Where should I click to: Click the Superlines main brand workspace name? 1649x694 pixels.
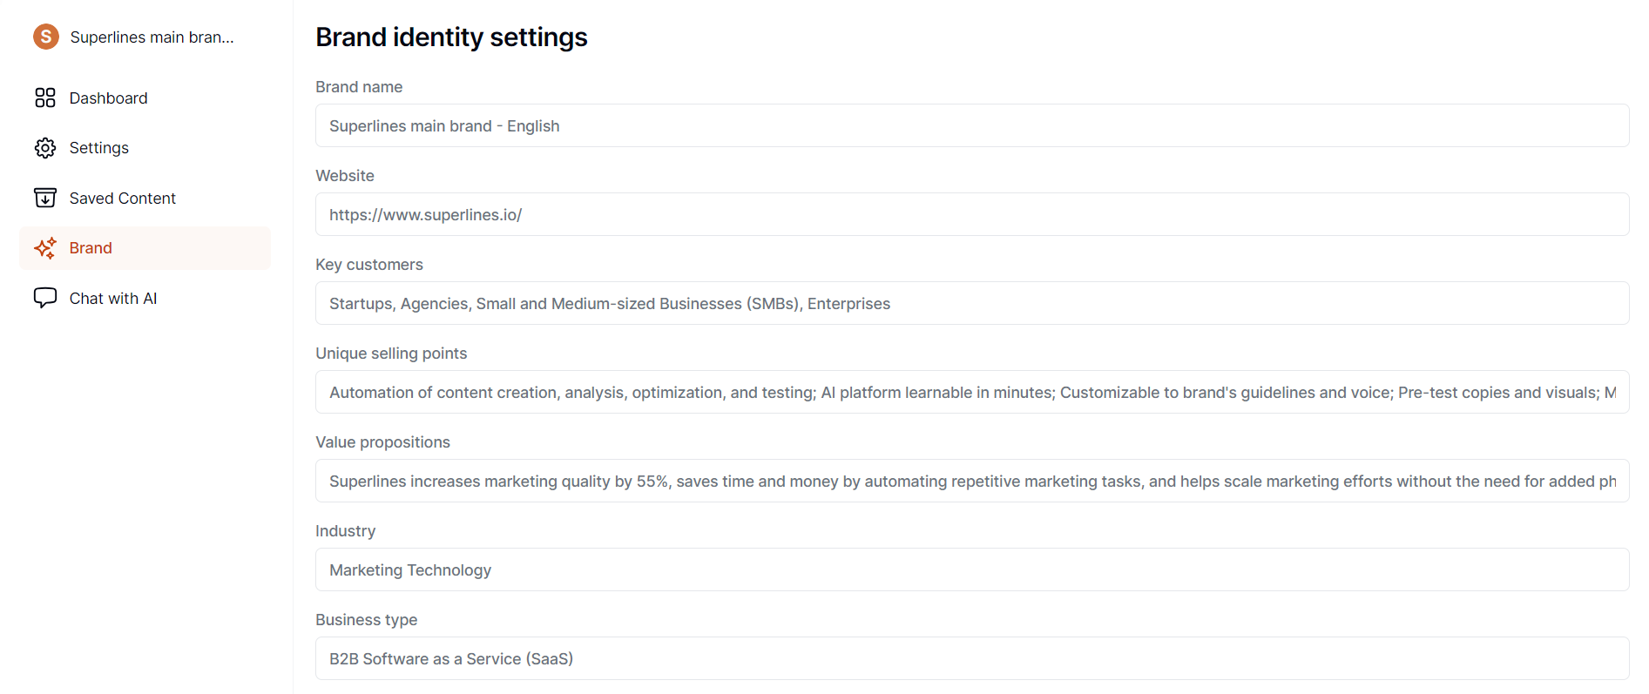[x=152, y=37]
